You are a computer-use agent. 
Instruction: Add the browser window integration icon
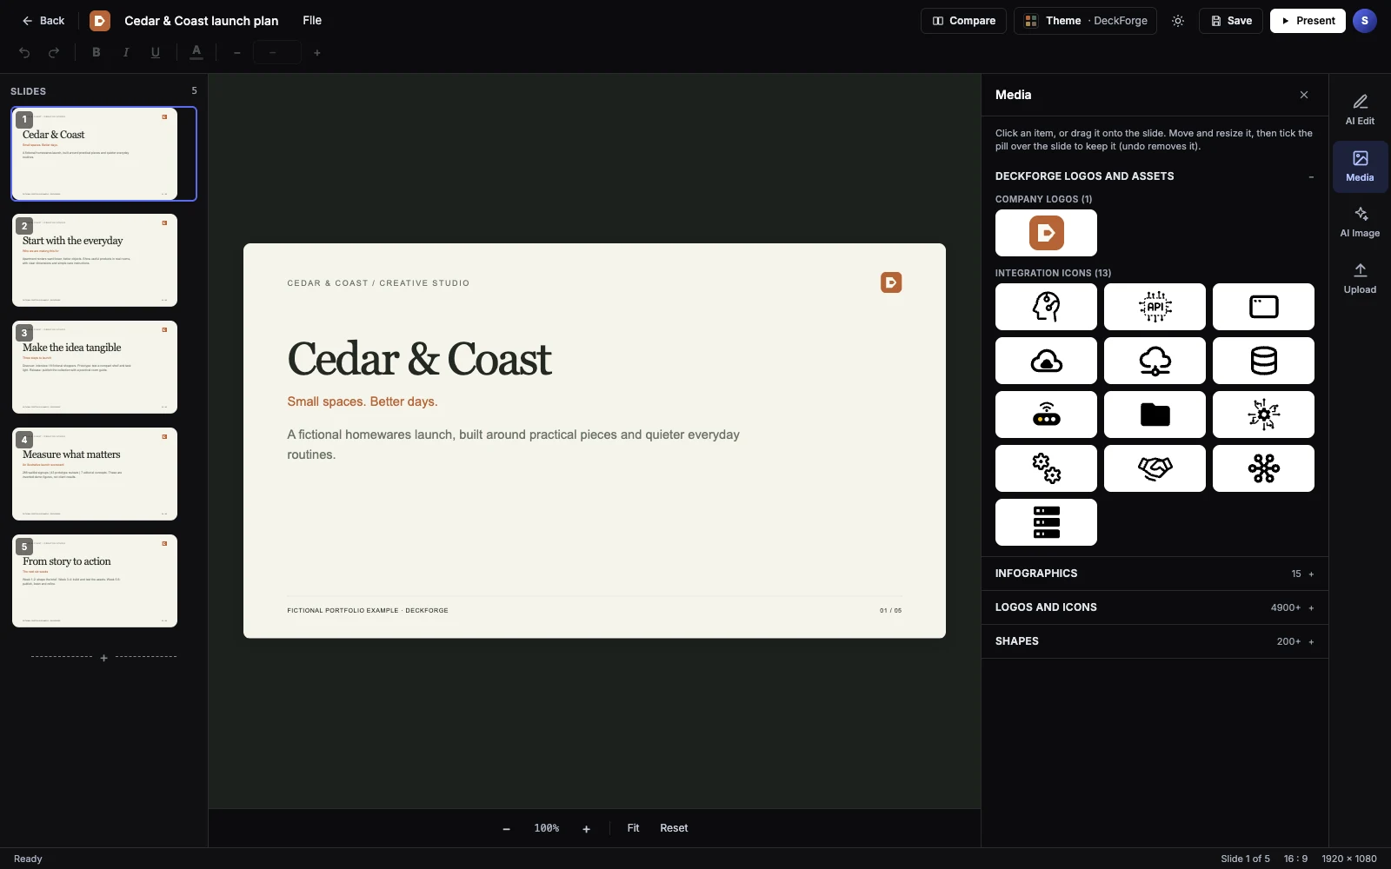point(1263,307)
